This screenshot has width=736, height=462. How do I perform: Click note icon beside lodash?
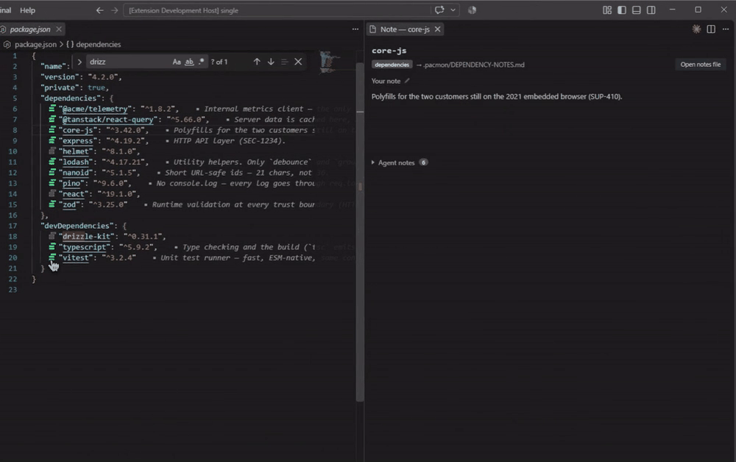52,162
